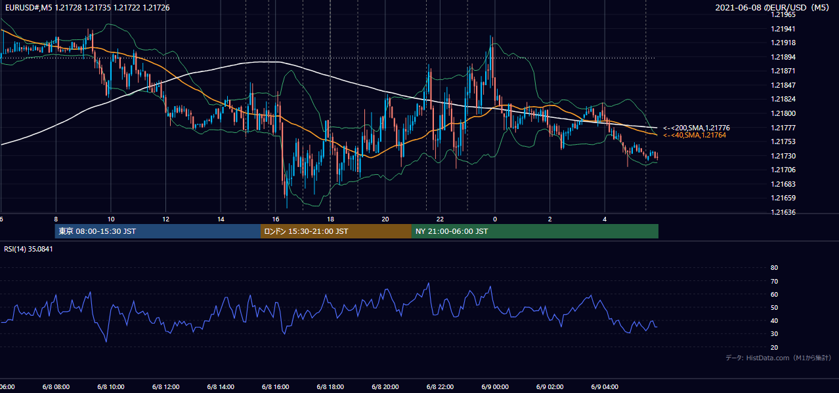Click RSI scale value 40

click(x=774, y=321)
